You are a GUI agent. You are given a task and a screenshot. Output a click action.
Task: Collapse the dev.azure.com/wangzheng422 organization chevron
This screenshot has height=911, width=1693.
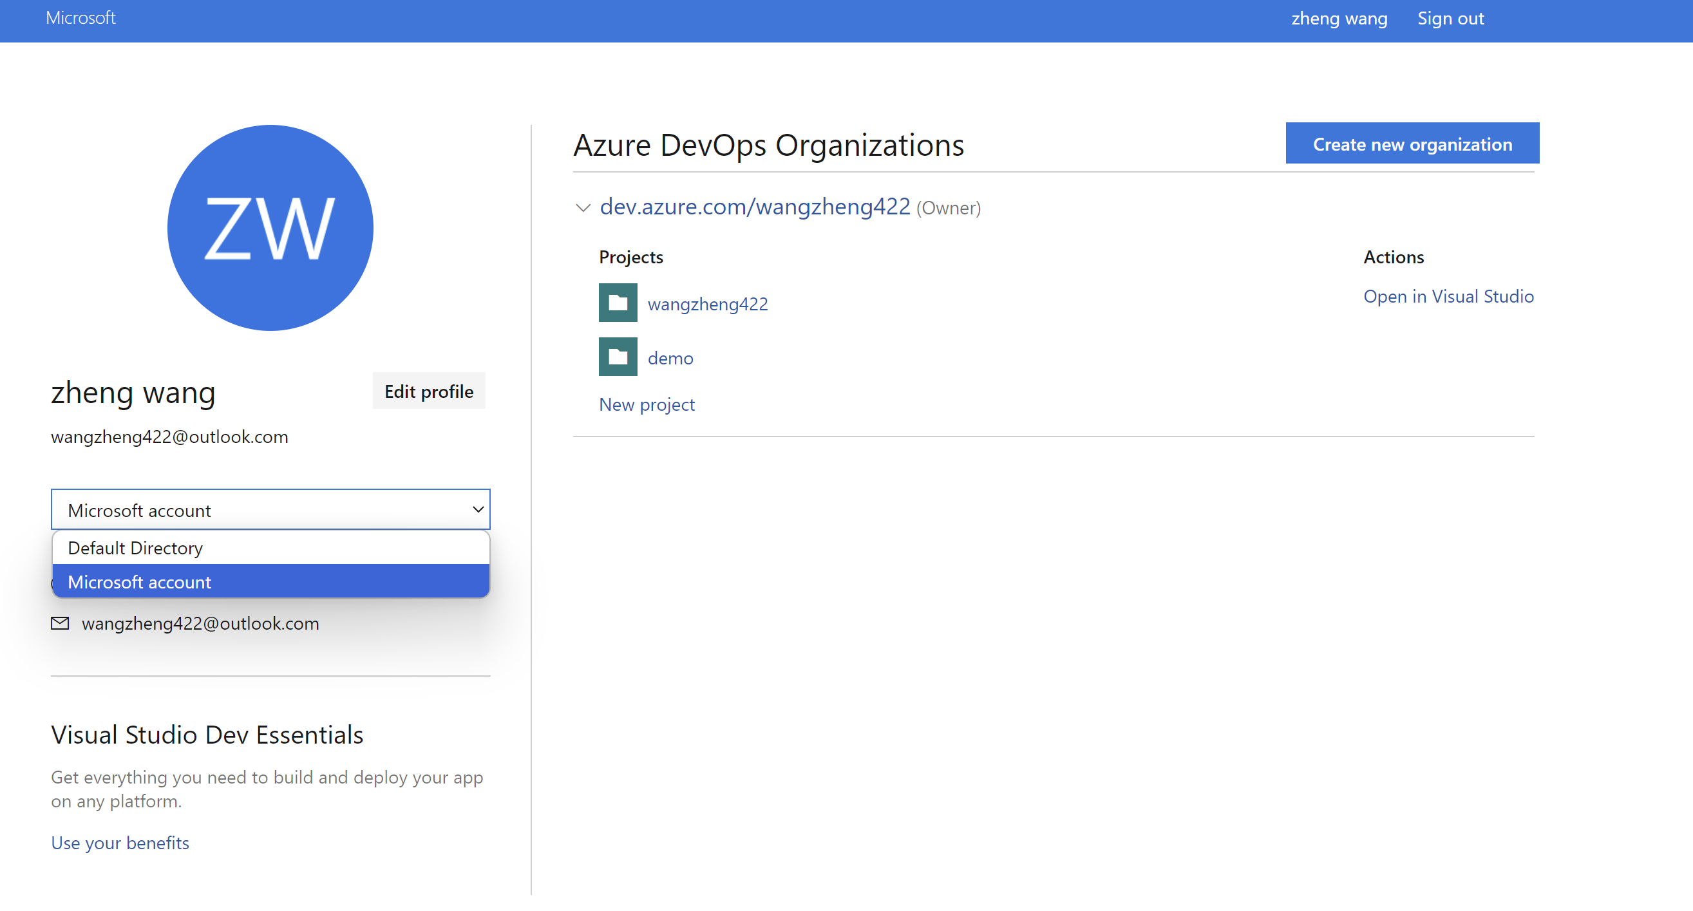[582, 208]
